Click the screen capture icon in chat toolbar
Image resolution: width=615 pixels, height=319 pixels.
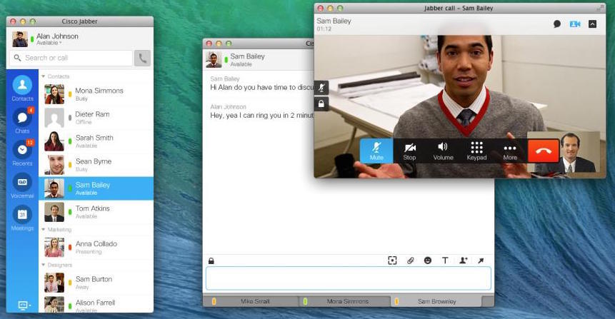(392, 260)
